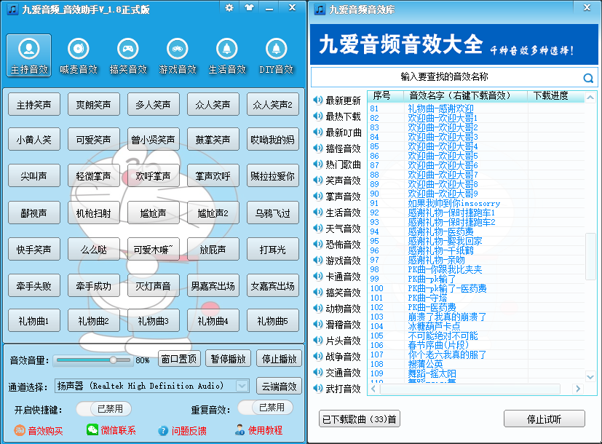Select 搞怪音效 library category

click(337, 148)
